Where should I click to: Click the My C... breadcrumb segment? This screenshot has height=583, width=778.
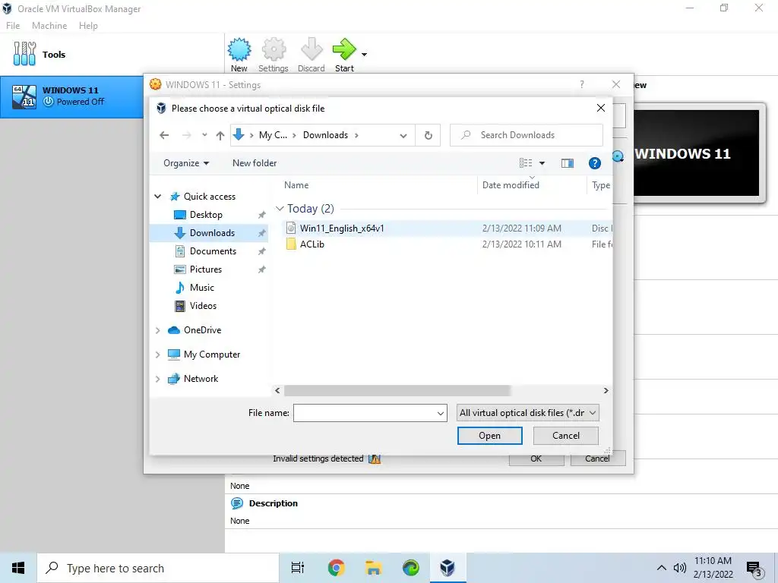pyautogui.click(x=273, y=135)
